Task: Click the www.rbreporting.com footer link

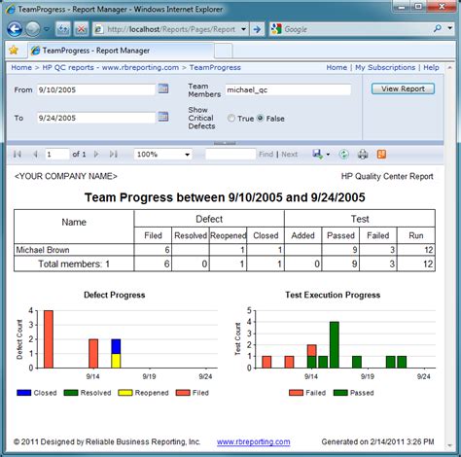Action: [x=254, y=441]
